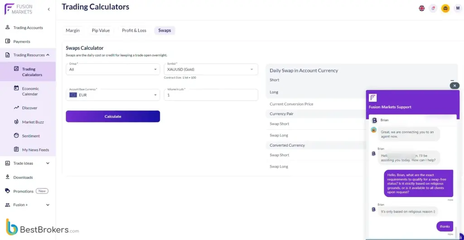Click the Fusion Markets logo
This screenshot has width=464, height=240.
click(18, 9)
